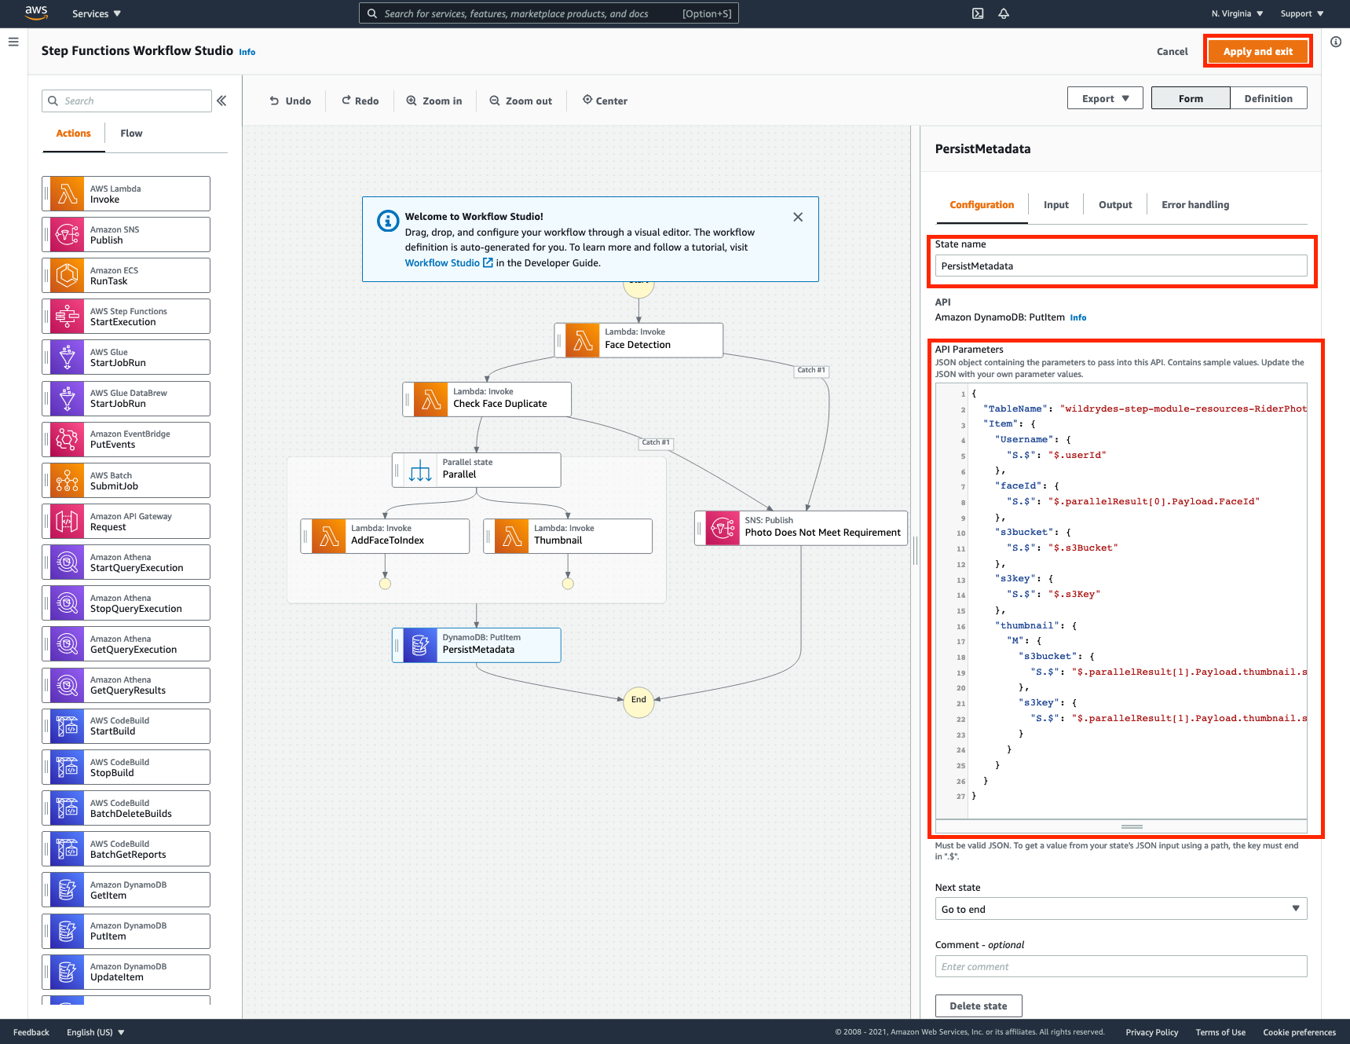Click the info circle icon at right edge

(x=1336, y=42)
